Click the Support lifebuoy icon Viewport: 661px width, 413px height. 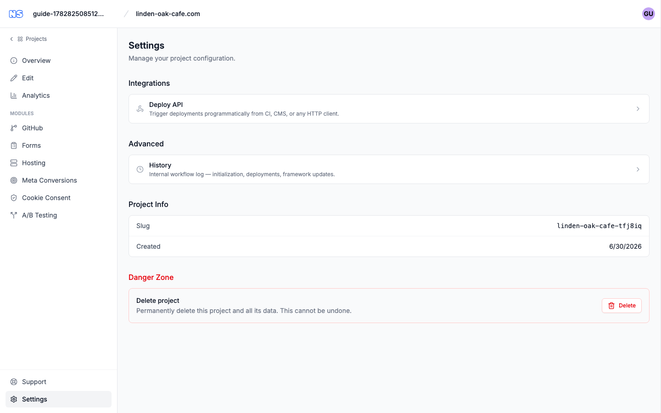pyautogui.click(x=14, y=382)
